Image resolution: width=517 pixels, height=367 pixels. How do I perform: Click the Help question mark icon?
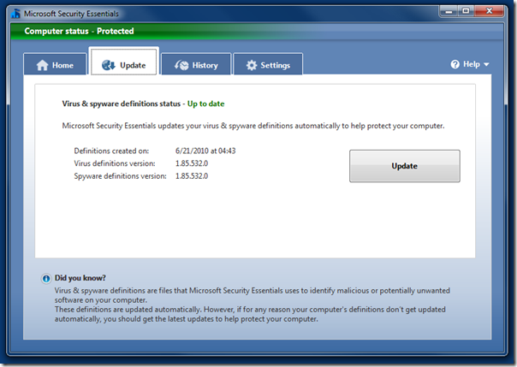(x=455, y=64)
